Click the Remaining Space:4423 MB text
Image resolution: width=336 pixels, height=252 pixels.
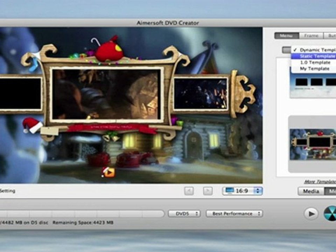click(83, 223)
